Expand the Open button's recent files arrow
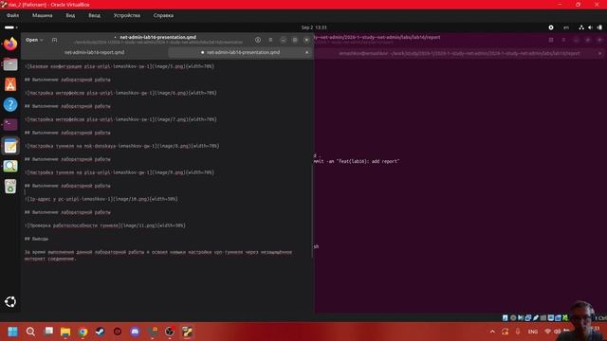Image resolution: width=607 pixels, height=341 pixels. pos(42,40)
